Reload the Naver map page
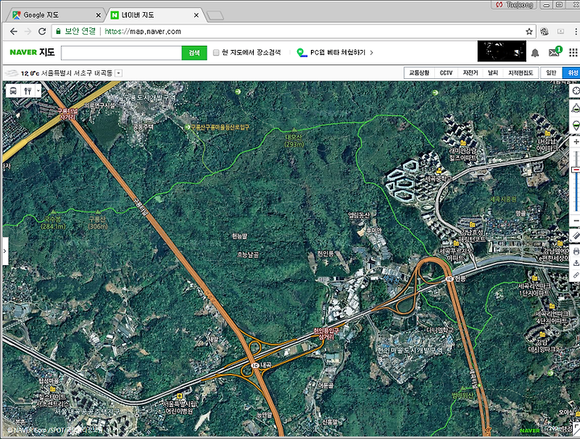 (42, 31)
